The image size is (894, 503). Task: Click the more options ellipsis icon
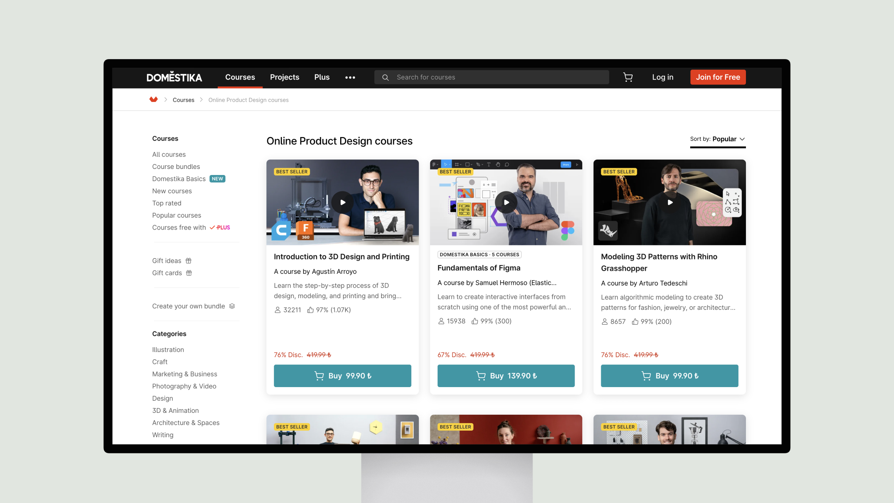pyautogui.click(x=350, y=76)
